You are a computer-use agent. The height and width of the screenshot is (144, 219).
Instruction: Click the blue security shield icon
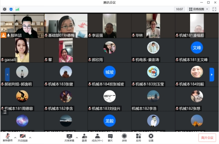(11, 9)
